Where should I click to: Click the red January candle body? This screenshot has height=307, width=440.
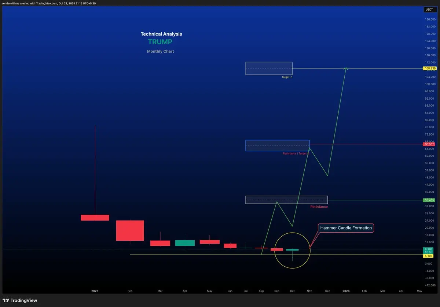pyautogui.click(x=95, y=218)
